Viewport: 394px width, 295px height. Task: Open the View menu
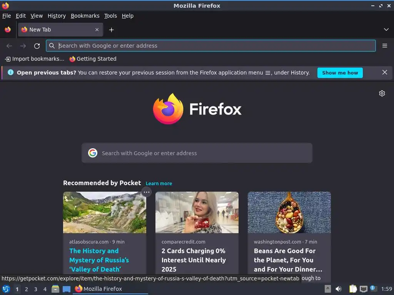(37, 16)
